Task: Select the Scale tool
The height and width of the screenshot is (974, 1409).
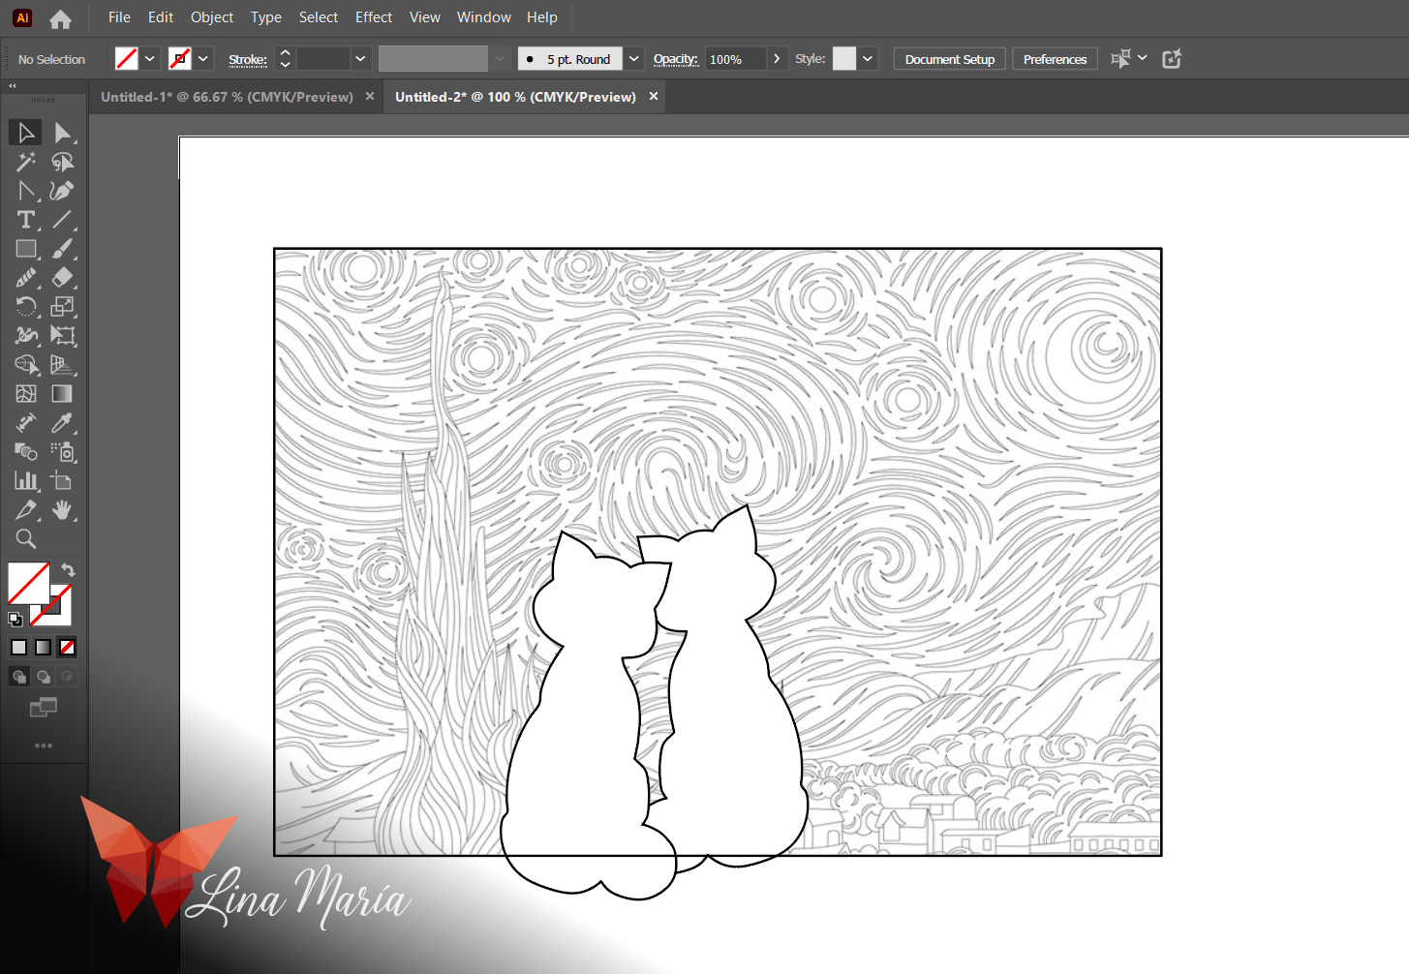Action: click(x=62, y=307)
